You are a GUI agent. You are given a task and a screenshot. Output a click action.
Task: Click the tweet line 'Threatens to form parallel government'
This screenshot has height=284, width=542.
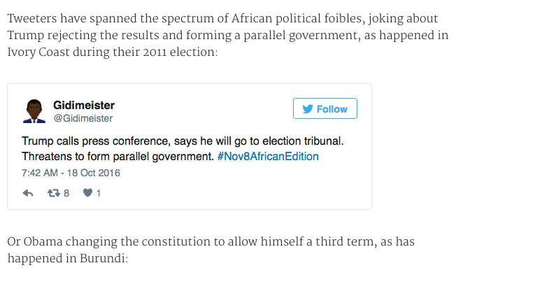coord(118,157)
